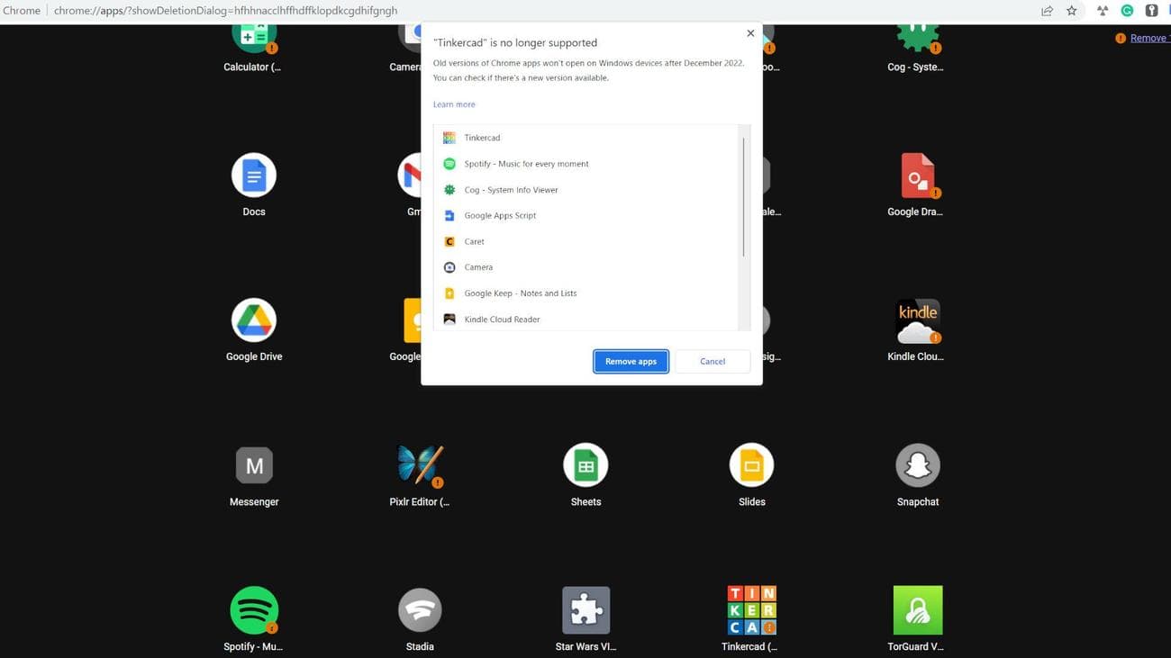Open the Kindle Cloud Reader app

(x=917, y=320)
